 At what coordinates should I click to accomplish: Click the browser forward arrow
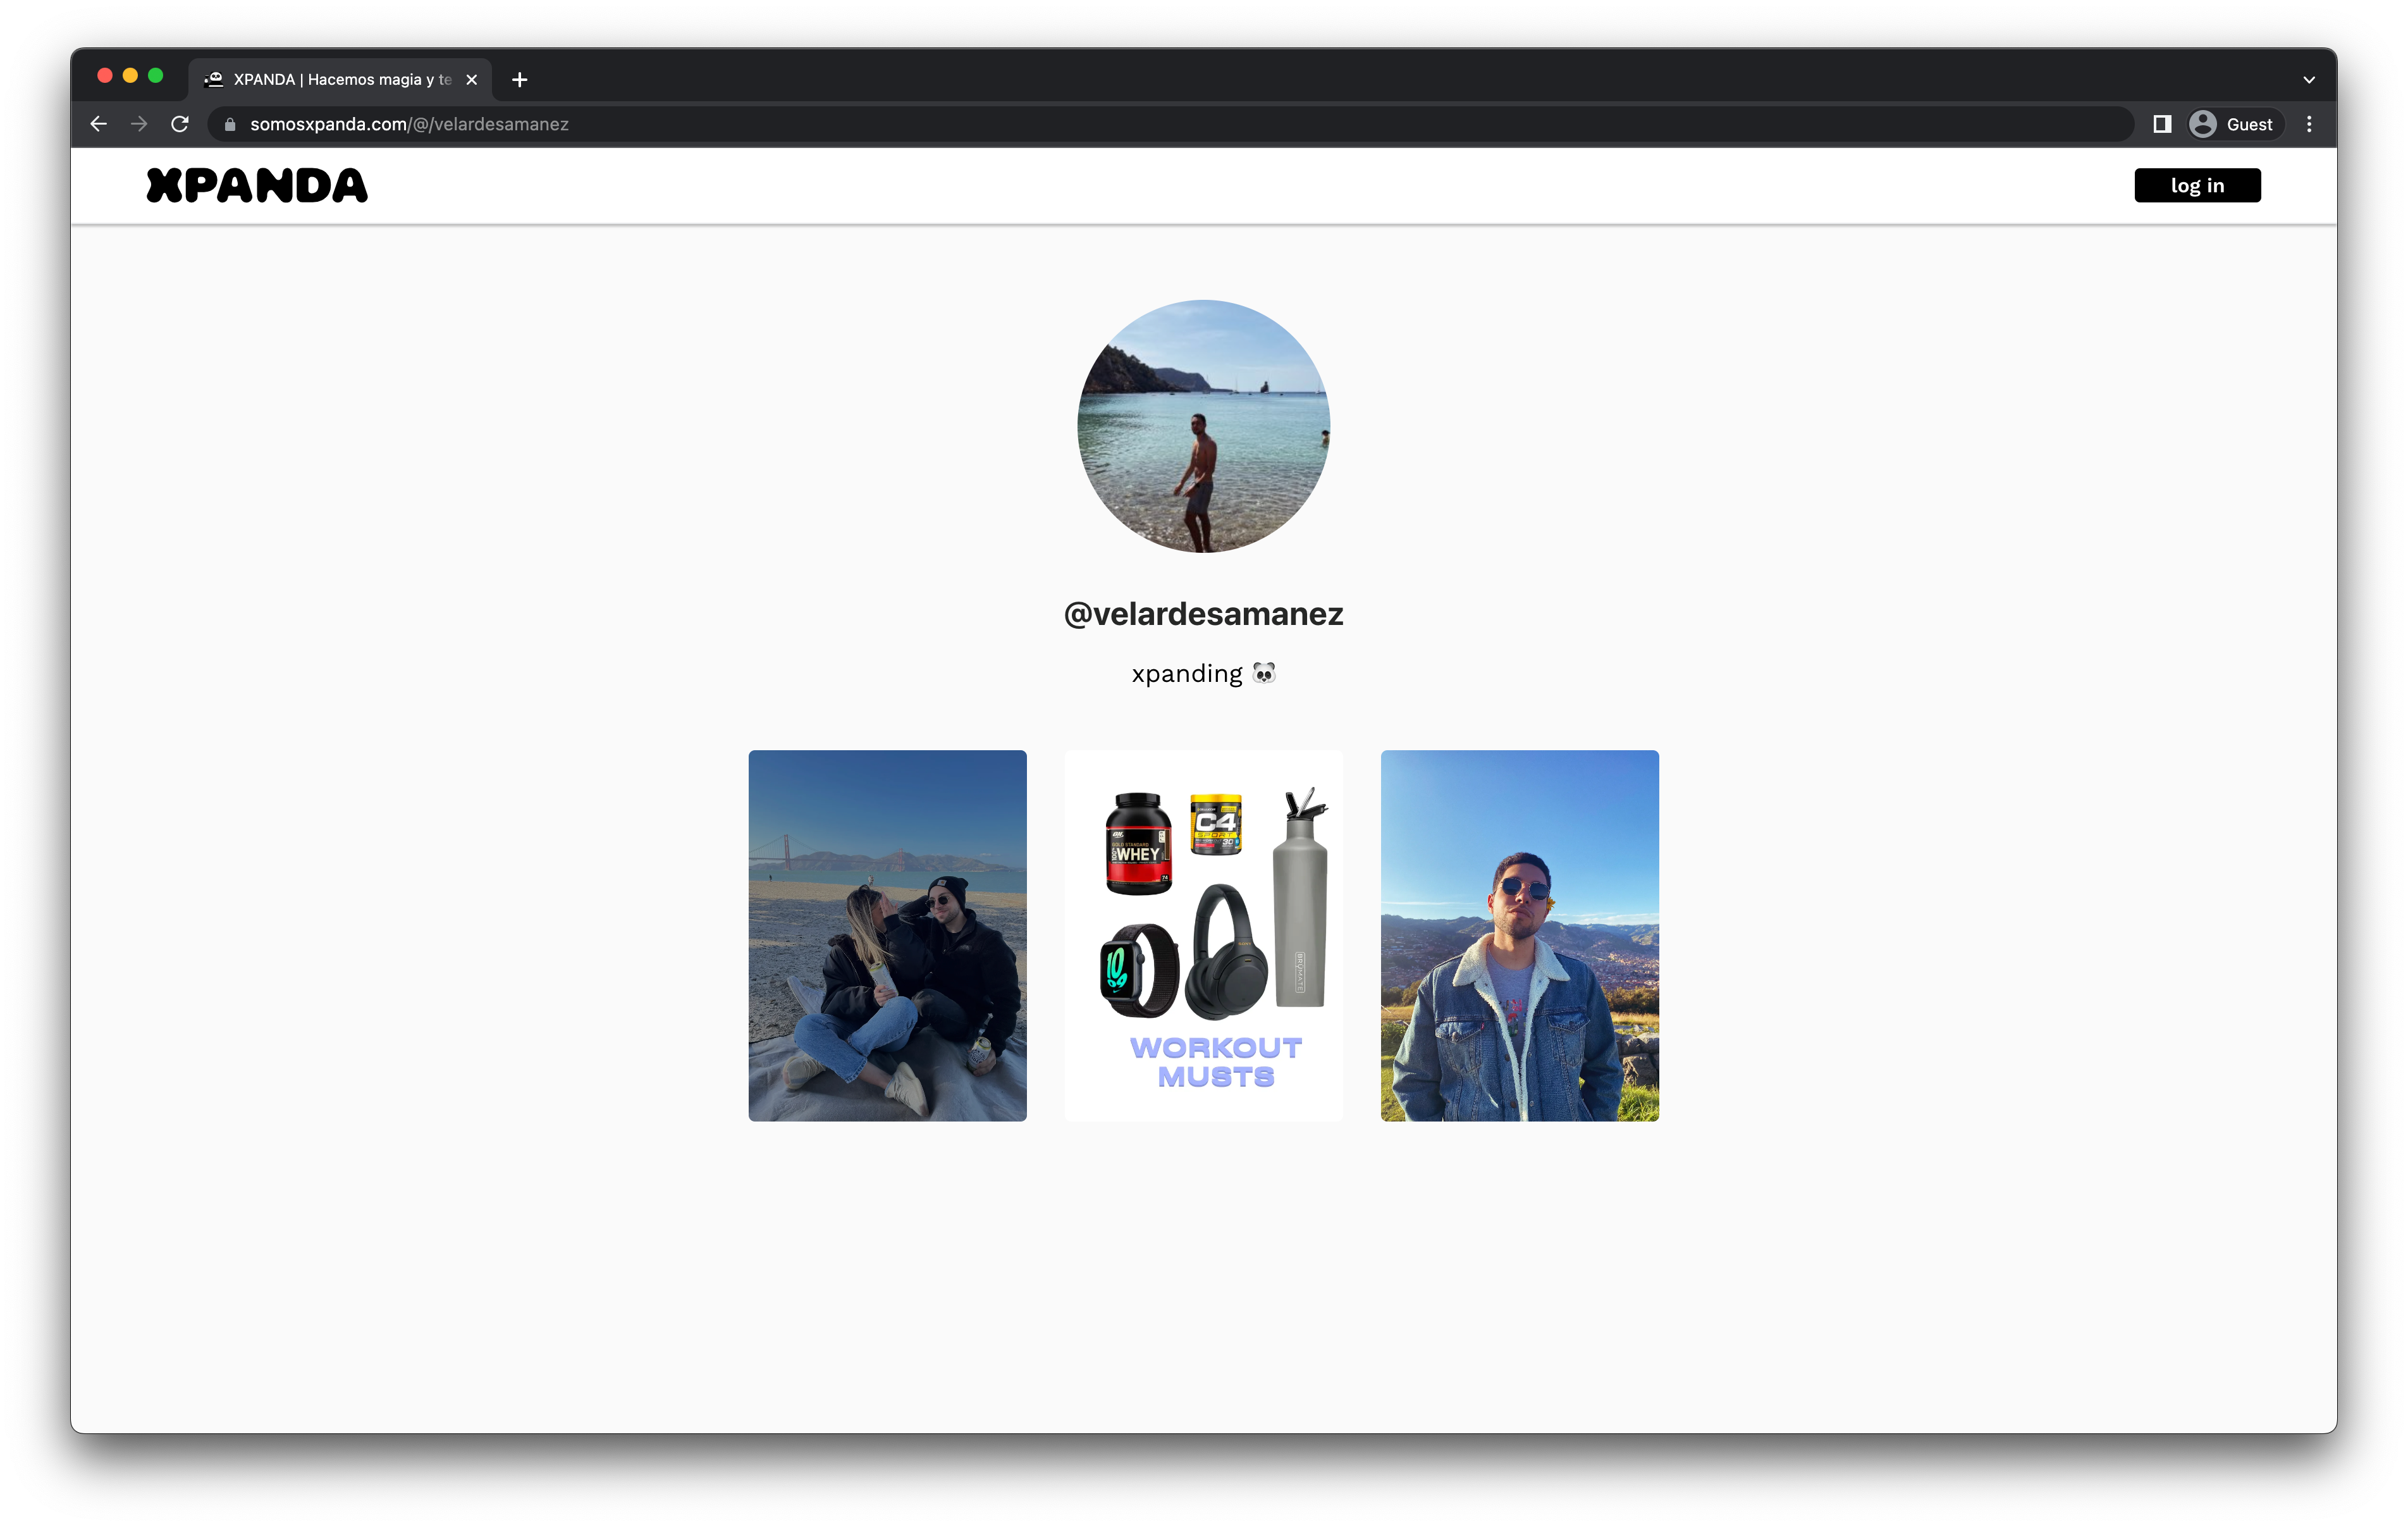pyautogui.click(x=139, y=124)
